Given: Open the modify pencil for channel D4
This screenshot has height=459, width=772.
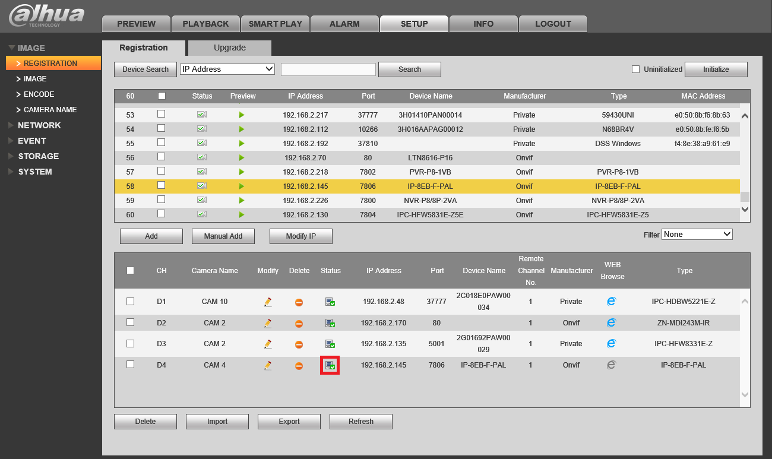Looking at the screenshot, I should [268, 365].
